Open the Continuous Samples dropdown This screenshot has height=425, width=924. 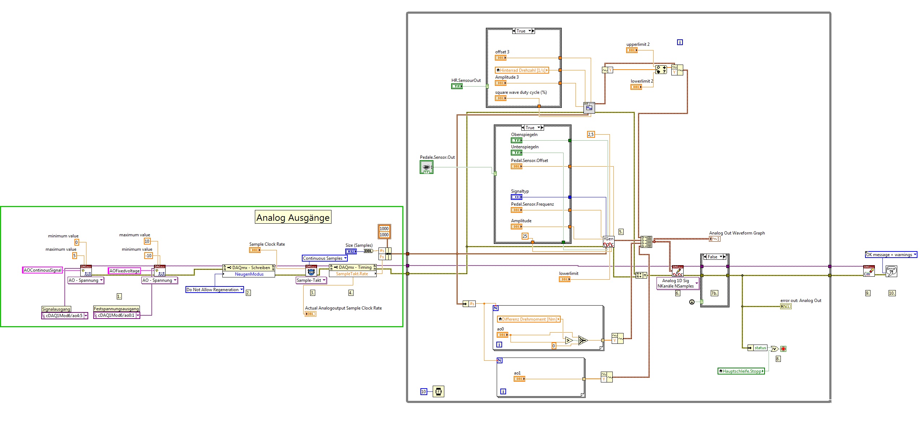pos(345,258)
